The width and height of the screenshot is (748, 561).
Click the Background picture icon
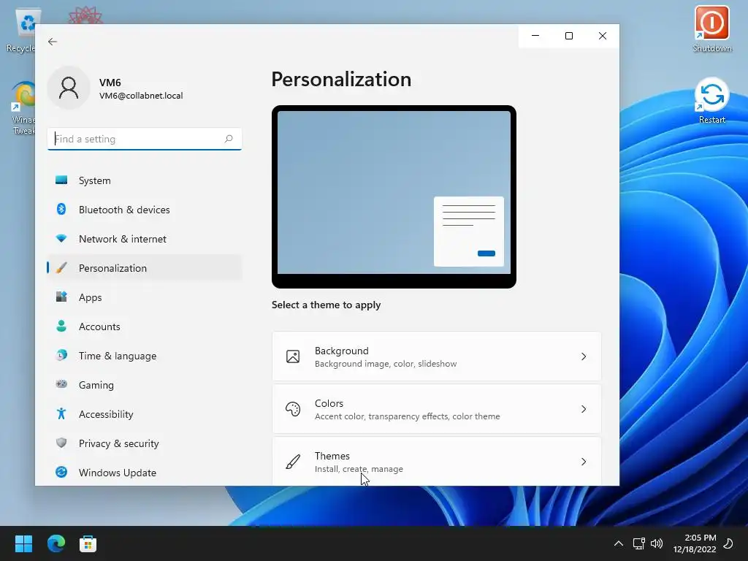point(293,356)
